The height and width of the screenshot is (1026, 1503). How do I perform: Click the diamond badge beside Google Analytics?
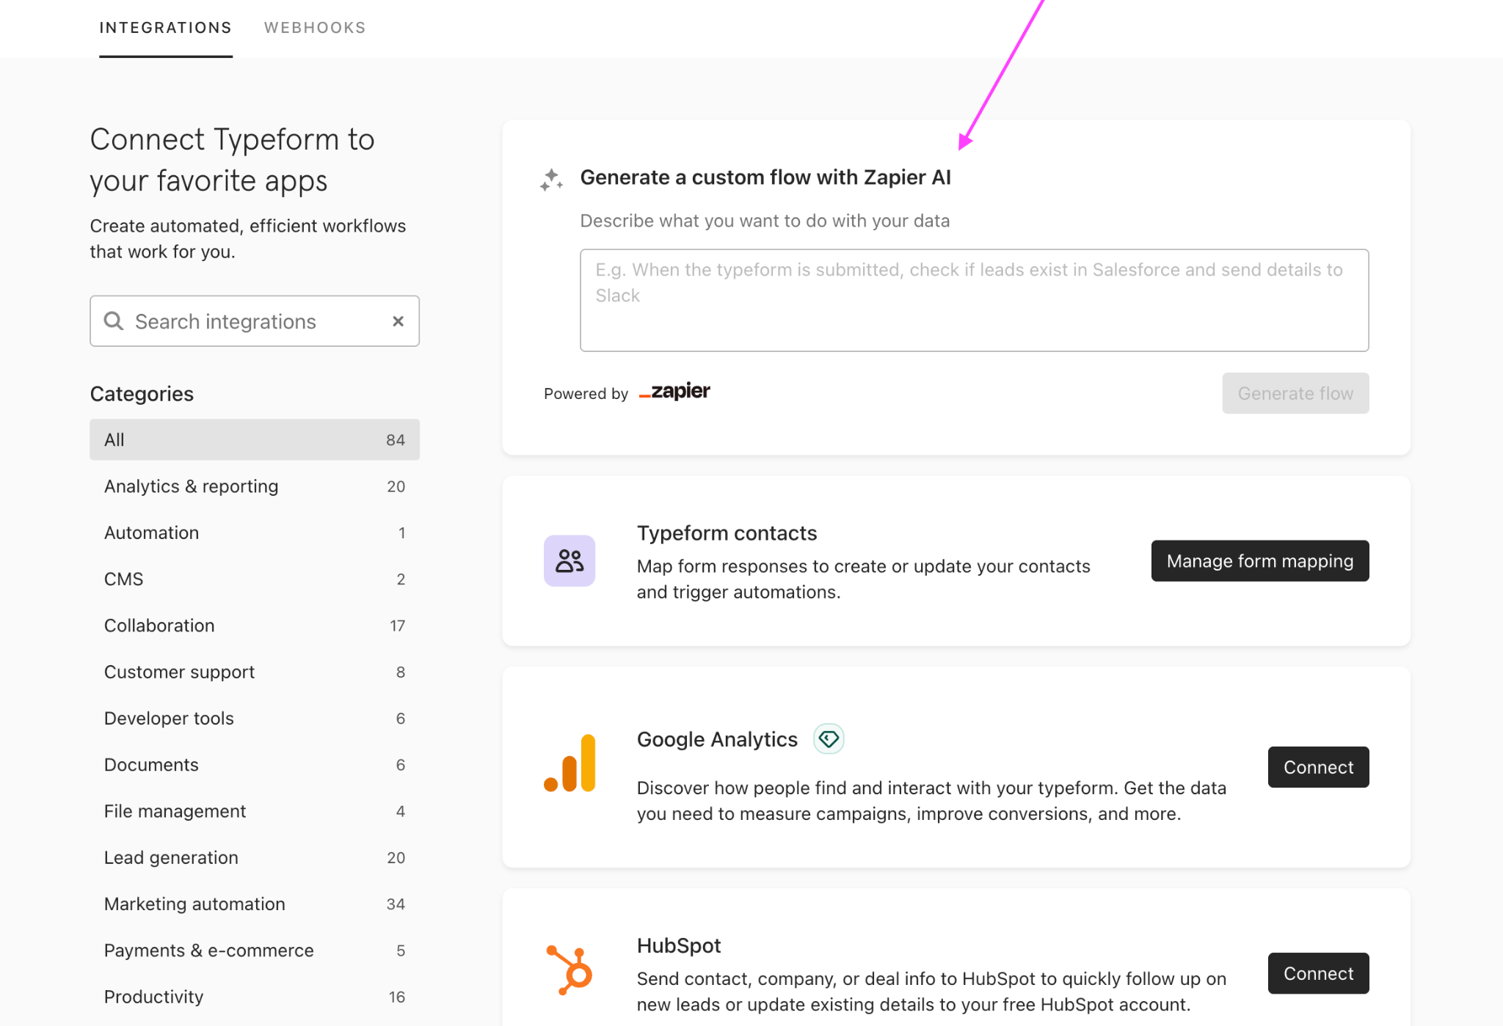pos(829,739)
